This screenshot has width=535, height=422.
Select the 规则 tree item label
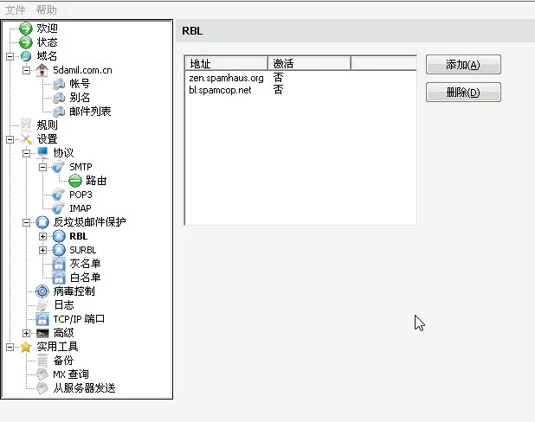click(47, 125)
